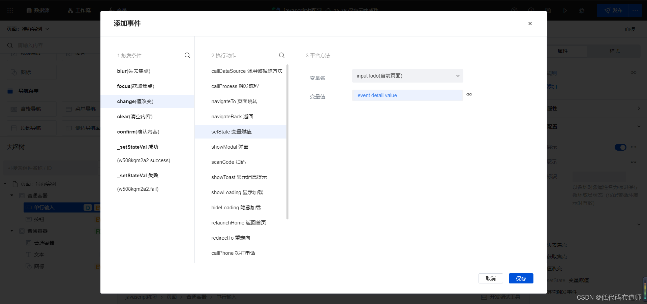This screenshot has width=647, height=304.
Task: Click the event.detail.value input field
Action: (407, 95)
